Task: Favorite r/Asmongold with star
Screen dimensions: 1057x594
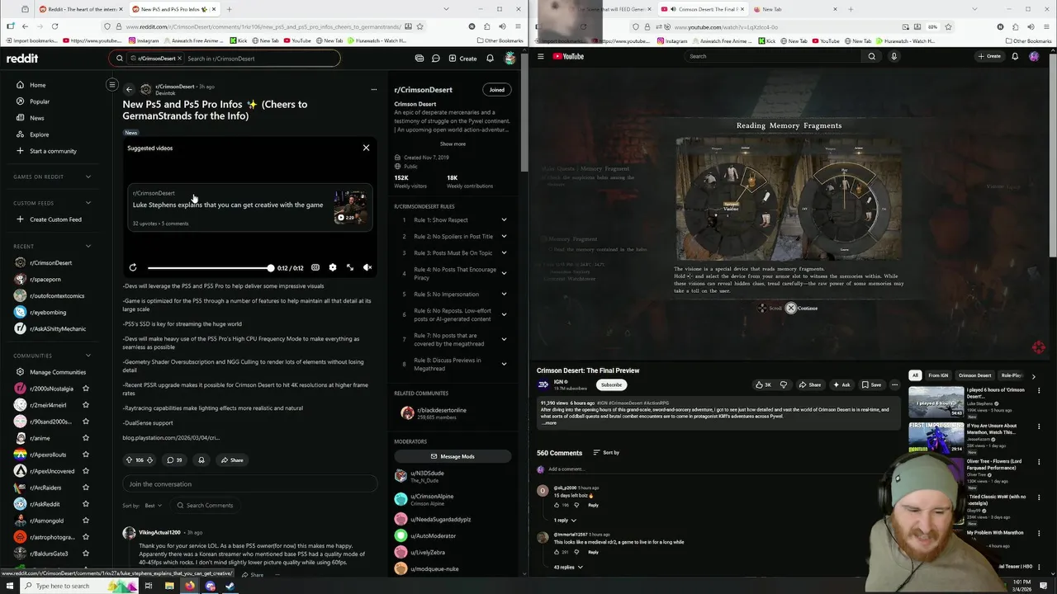Action: coord(86,521)
